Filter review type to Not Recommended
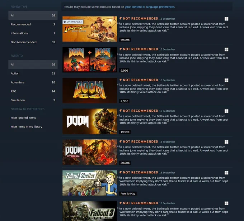The width and height of the screenshot is (244, 221). click(33, 42)
